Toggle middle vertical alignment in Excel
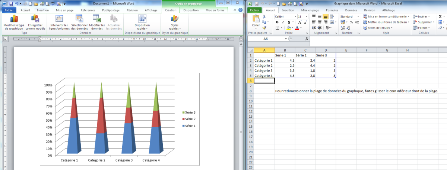This screenshot has height=170, width=447. click(x=320, y=16)
